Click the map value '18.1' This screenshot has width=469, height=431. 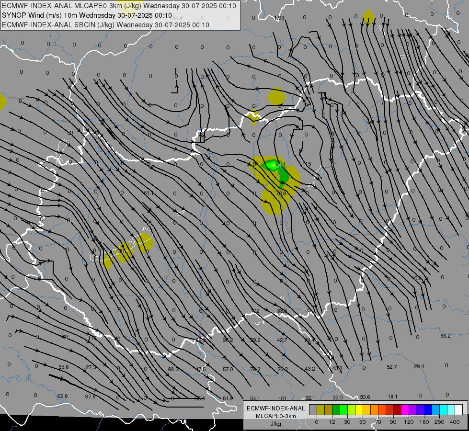point(392,397)
